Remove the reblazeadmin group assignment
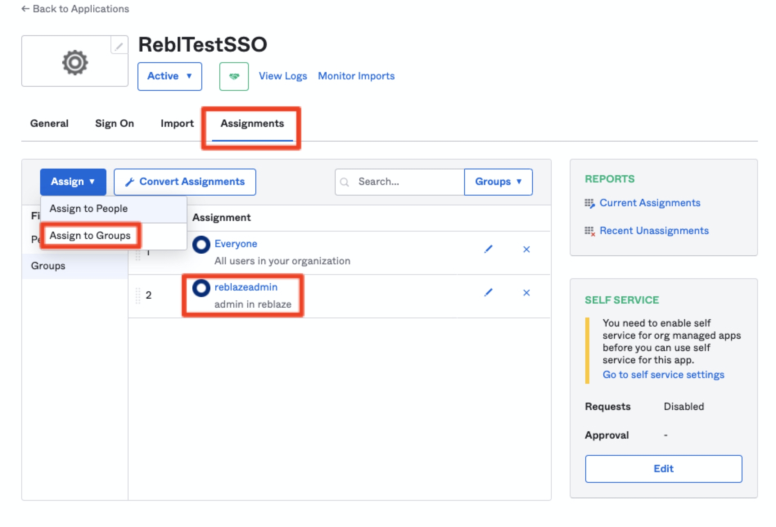Viewport: 776px width, 527px height. point(526,293)
